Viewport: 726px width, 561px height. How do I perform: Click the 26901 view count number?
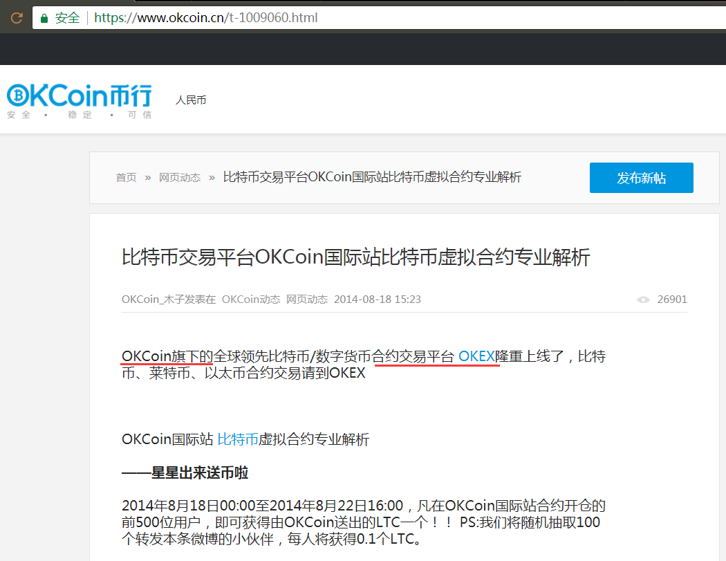click(x=672, y=300)
